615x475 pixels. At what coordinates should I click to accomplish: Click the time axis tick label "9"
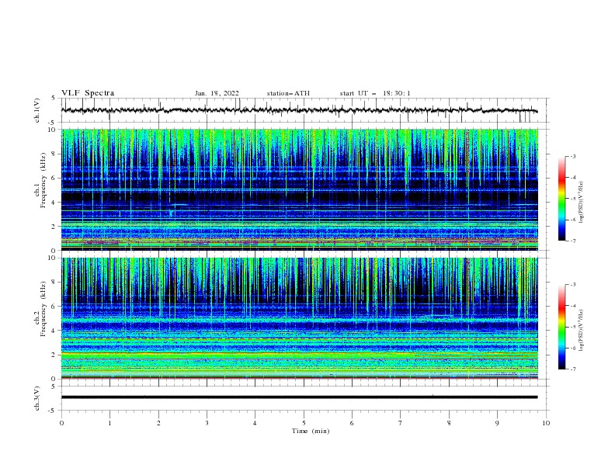pos(497,423)
